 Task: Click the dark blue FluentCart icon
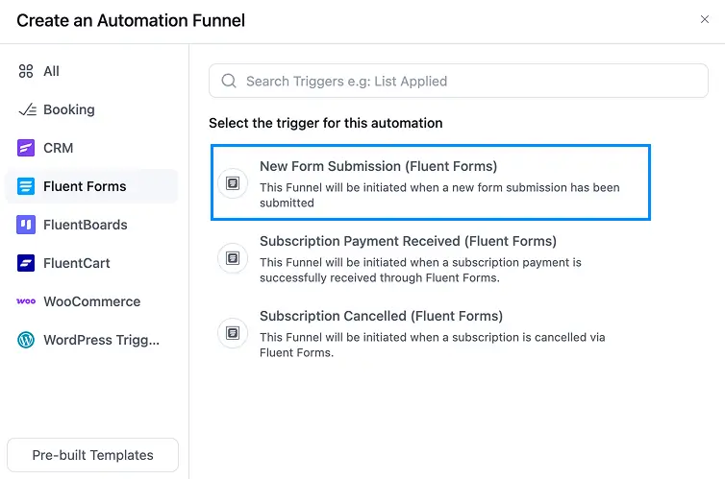(x=26, y=263)
